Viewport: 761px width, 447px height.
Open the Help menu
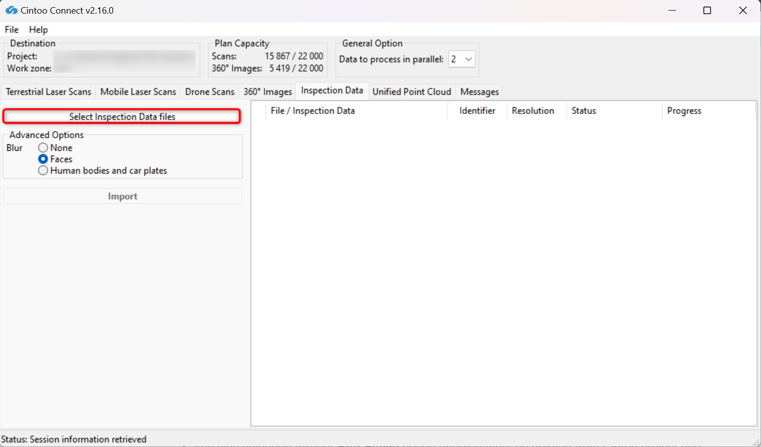pos(38,30)
